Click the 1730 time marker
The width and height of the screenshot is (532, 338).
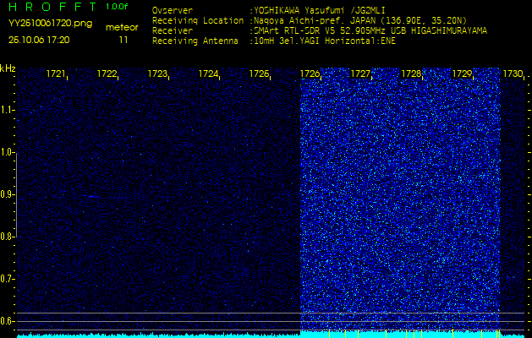[513, 74]
